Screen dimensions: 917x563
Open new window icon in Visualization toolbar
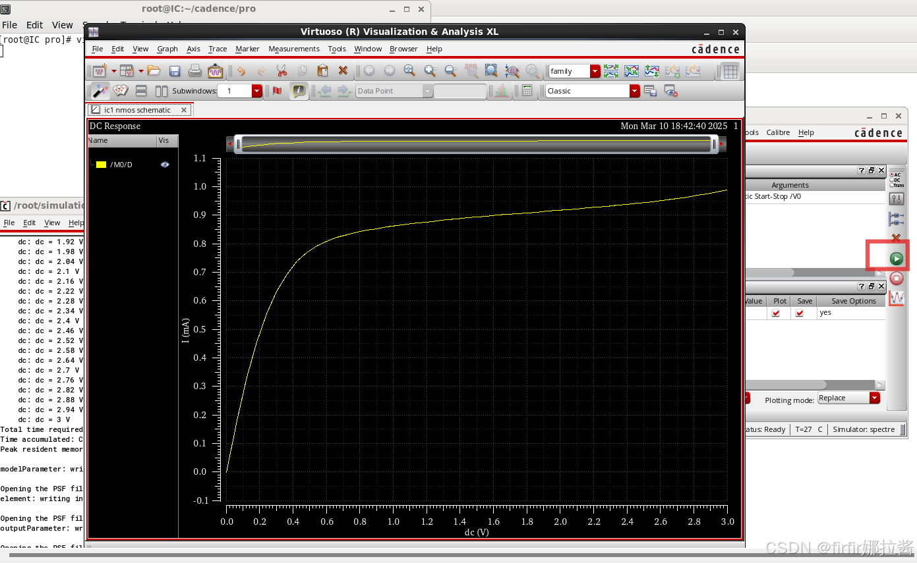tap(100, 71)
